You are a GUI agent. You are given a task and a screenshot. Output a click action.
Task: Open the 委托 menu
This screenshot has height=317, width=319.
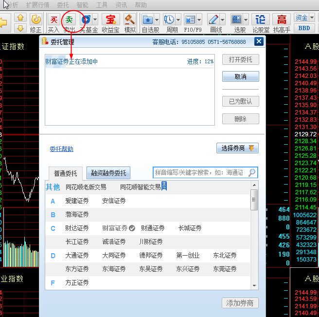(x=63, y=5)
